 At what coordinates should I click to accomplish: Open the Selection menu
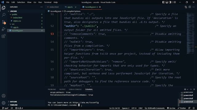(x=21, y=2)
